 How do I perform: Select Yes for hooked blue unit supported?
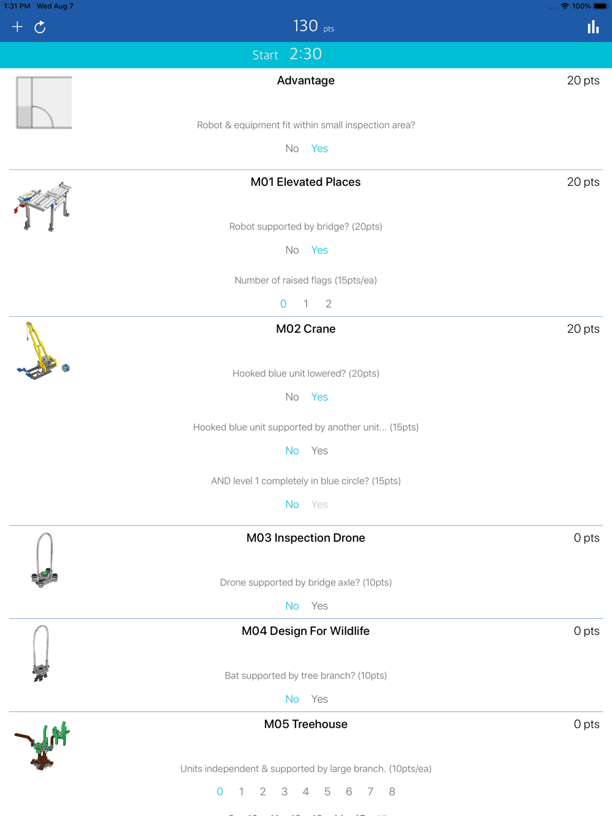coord(319,451)
